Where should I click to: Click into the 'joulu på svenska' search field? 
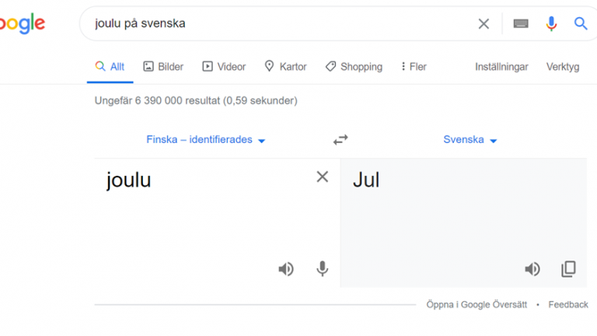[x=281, y=23]
